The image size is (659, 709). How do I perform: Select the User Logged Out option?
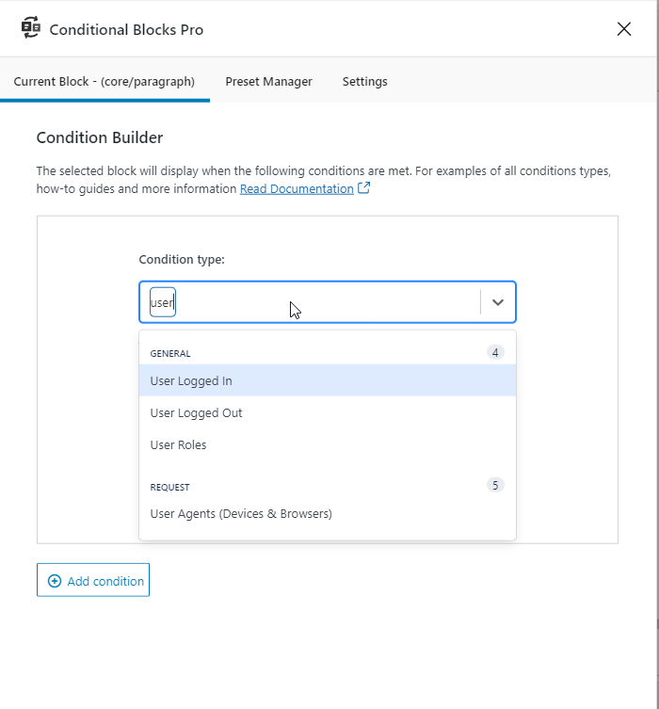(328, 412)
